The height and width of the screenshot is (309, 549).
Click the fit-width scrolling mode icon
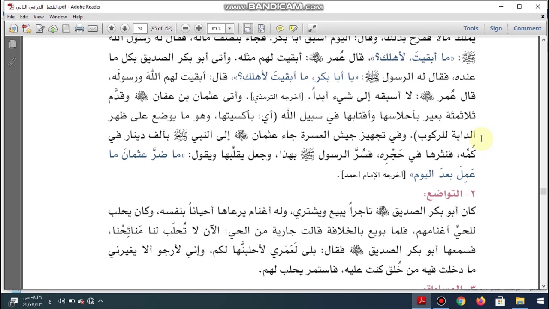[248, 28]
